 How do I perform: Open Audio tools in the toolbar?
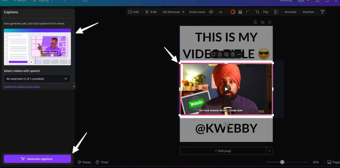coord(197,12)
